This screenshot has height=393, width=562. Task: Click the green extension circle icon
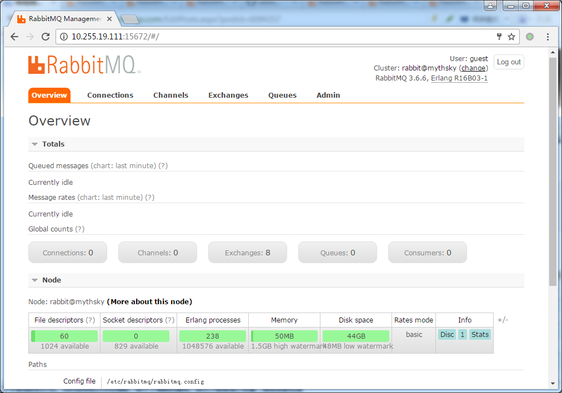click(x=530, y=37)
